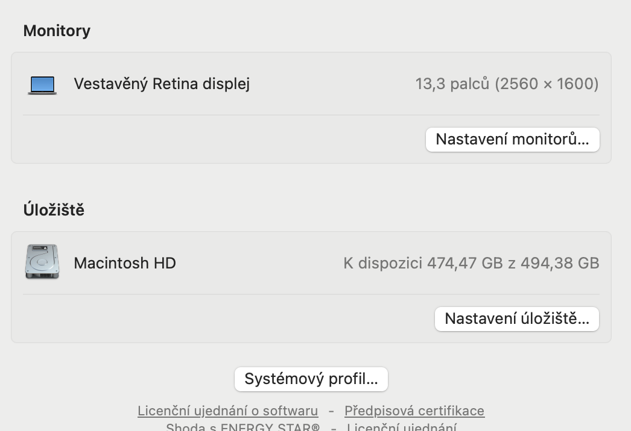Screen dimensions: 631x431
Task: Follow the Předpisová certifikace link
Action: 414,411
